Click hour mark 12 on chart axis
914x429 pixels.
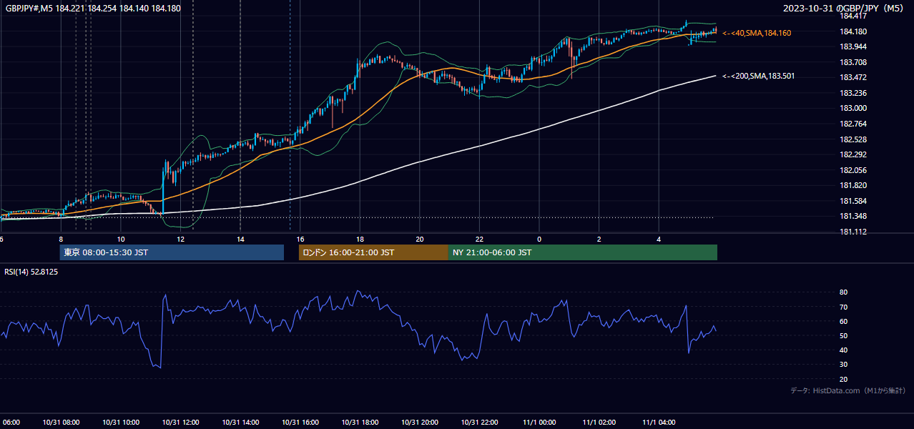click(181, 239)
